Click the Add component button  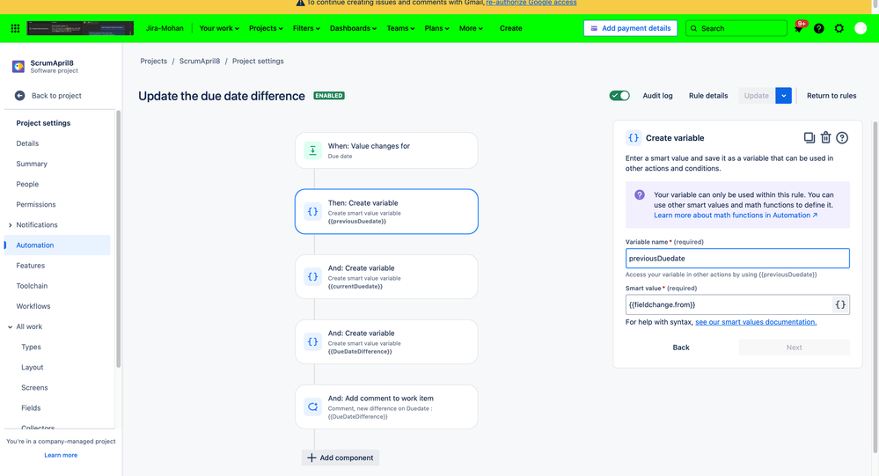point(341,458)
